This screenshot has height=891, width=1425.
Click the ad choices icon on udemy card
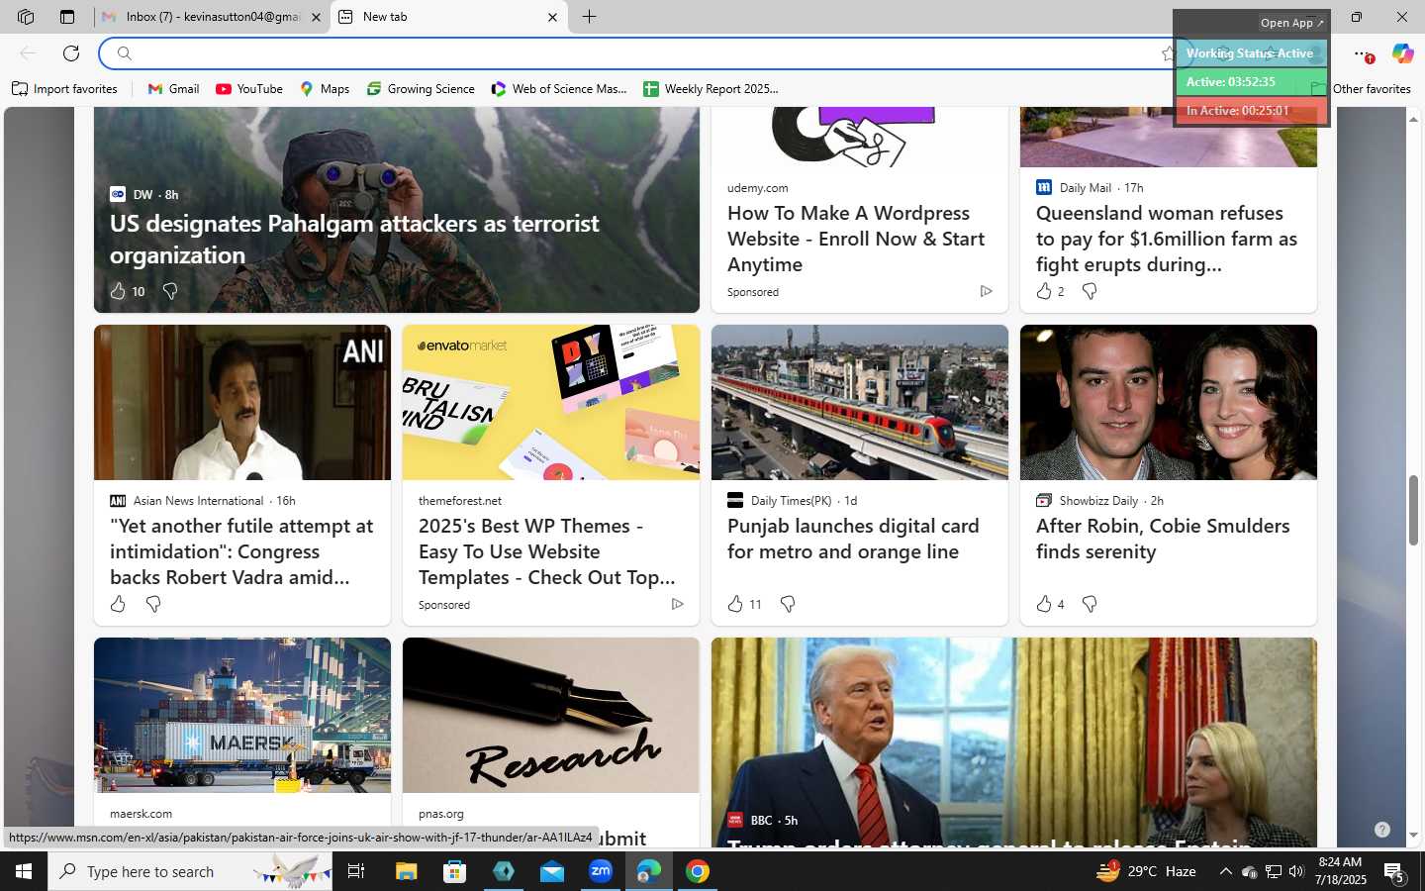coord(986,291)
